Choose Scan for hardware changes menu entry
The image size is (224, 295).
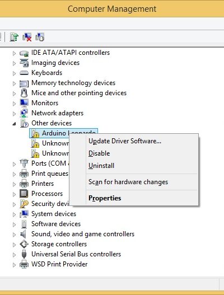(128, 182)
